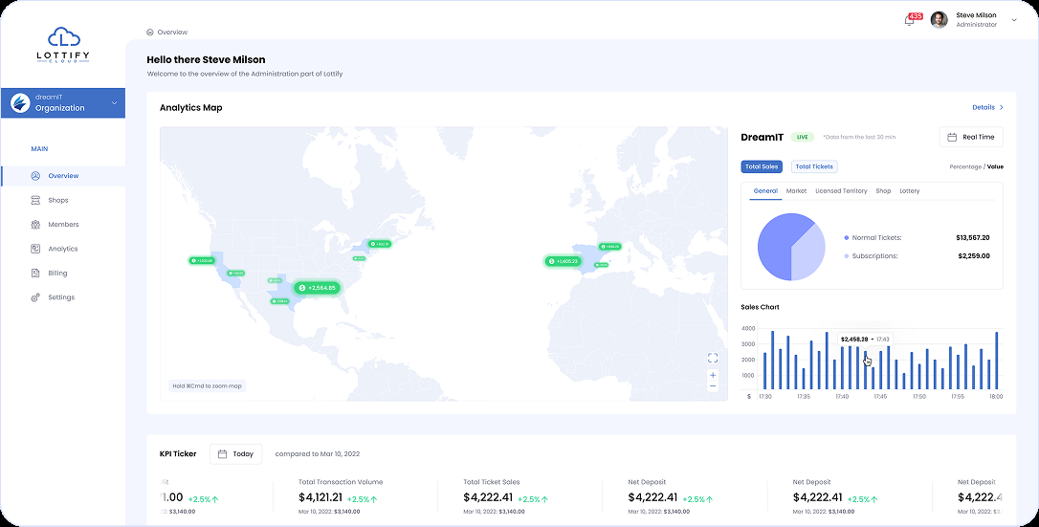Select the Market tab
Viewport: 1039px width, 527px height.
point(797,190)
